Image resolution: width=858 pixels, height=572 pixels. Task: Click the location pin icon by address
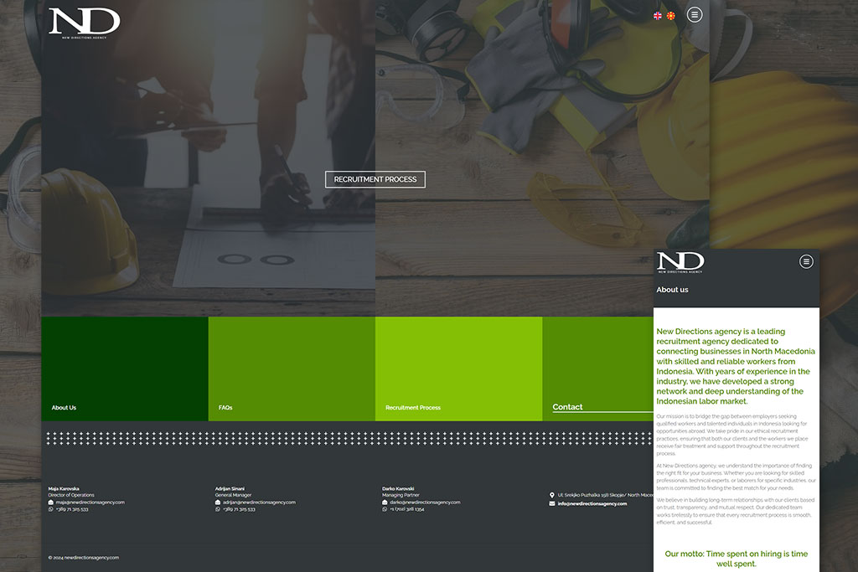tap(551, 495)
